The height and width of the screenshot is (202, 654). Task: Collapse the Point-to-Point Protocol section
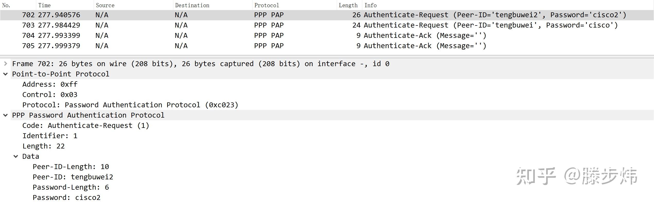(5, 74)
